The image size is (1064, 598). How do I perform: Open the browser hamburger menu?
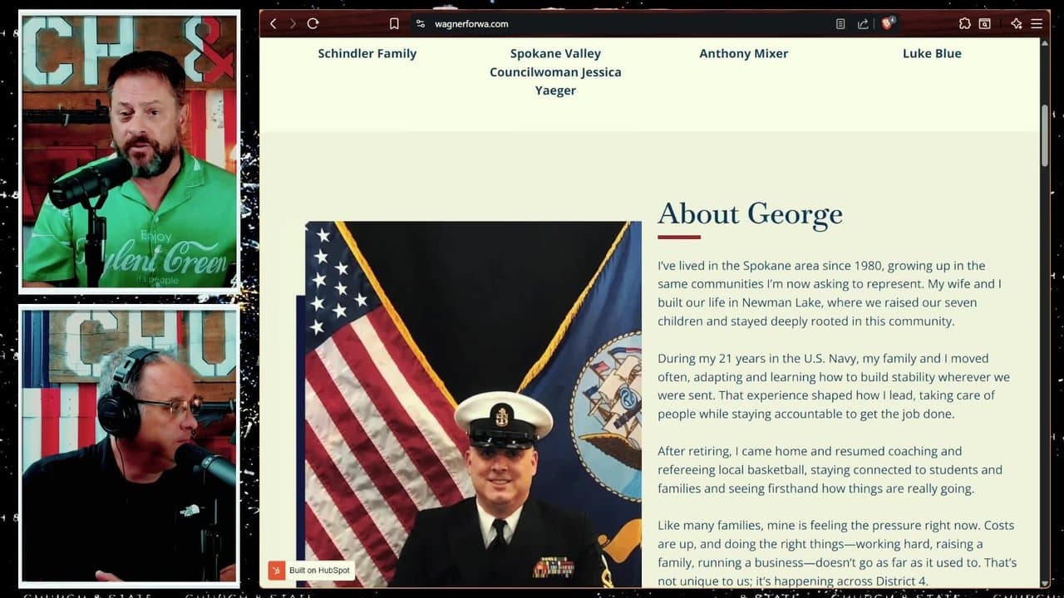[x=1037, y=24]
